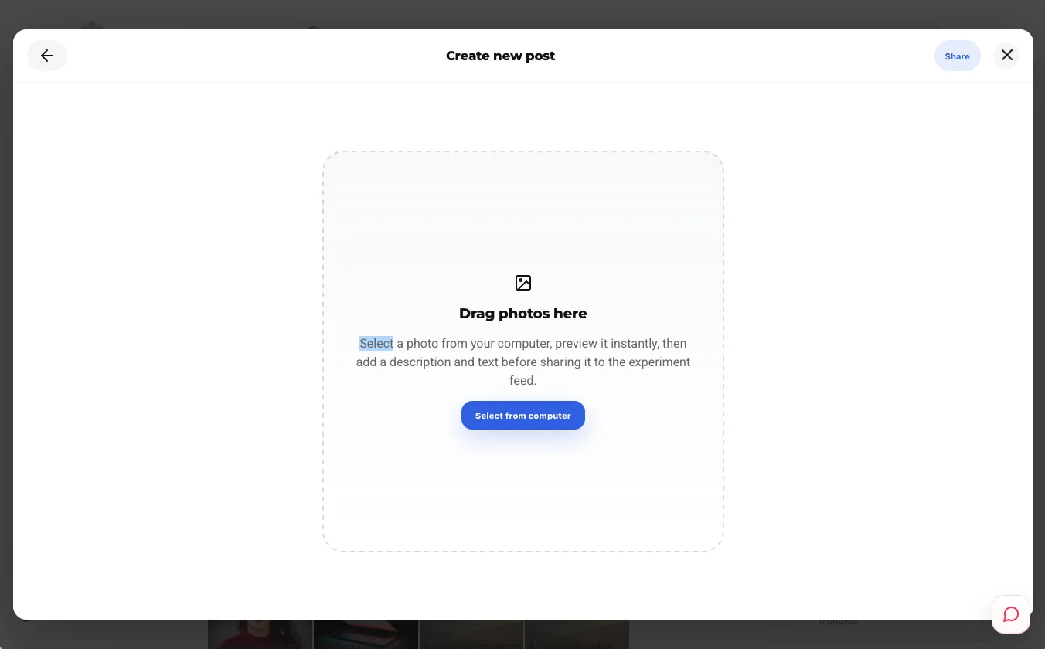Click the highlighted word "Select" in the description
This screenshot has height=649, width=1045.
pos(376,344)
